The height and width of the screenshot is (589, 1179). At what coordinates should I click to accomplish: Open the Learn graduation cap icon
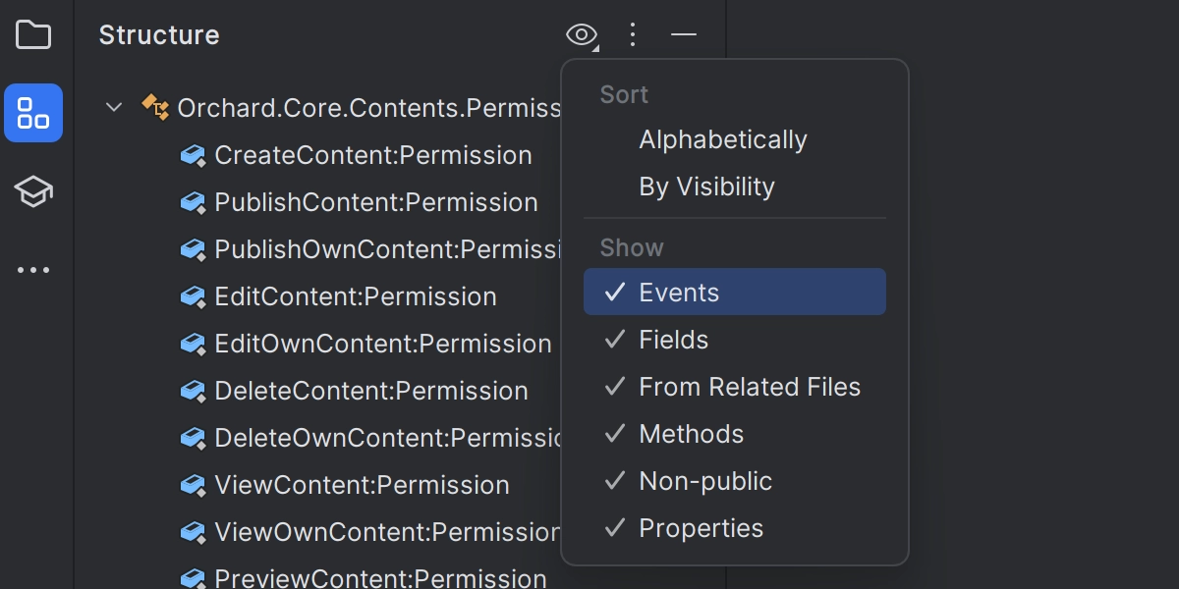[33, 191]
